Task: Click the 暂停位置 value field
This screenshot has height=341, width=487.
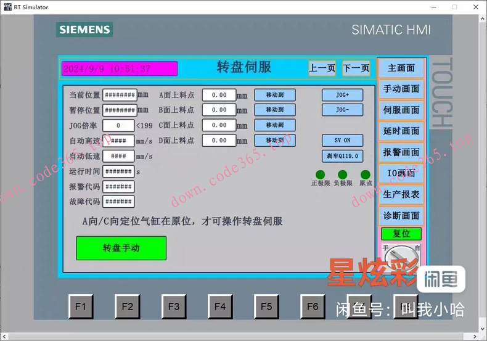Action: coord(120,110)
